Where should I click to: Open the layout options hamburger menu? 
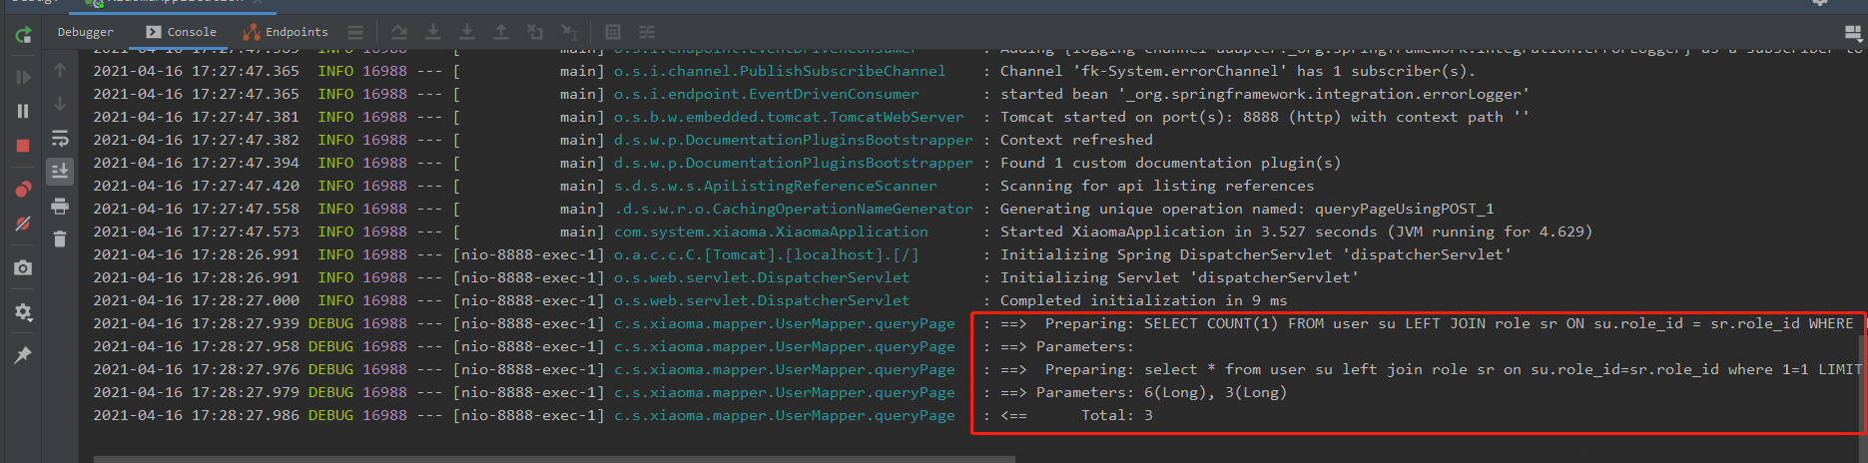[x=355, y=32]
